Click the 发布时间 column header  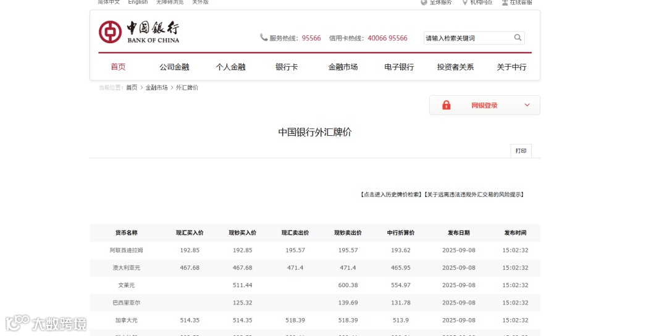click(x=515, y=233)
